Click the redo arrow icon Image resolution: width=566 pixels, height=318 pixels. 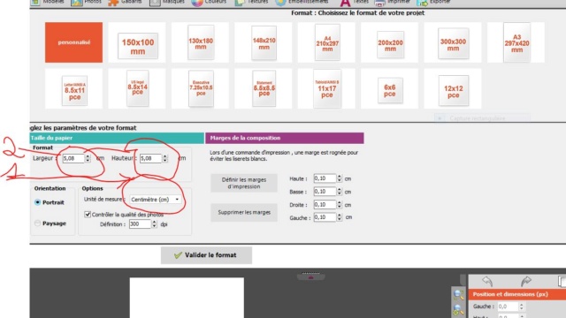click(526, 281)
